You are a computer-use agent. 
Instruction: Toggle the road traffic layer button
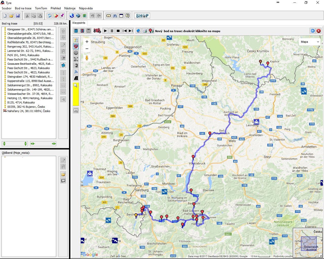pyautogui.click(x=76, y=78)
